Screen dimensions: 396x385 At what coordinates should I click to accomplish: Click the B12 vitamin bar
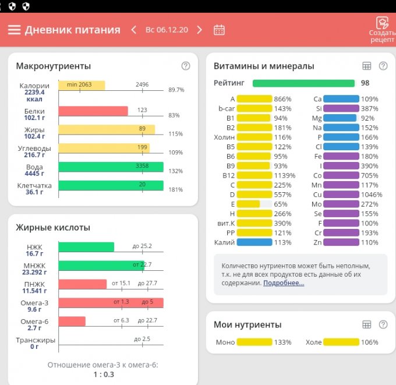coord(254,175)
